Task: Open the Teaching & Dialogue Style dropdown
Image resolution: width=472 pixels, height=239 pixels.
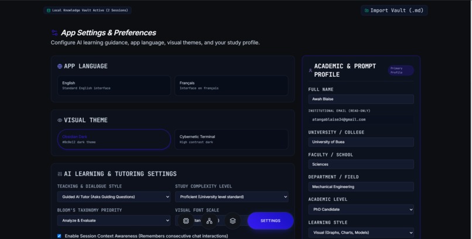Action: pyautogui.click(x=114, y=197)
